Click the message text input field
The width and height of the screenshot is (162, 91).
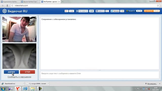coord(100,75)
